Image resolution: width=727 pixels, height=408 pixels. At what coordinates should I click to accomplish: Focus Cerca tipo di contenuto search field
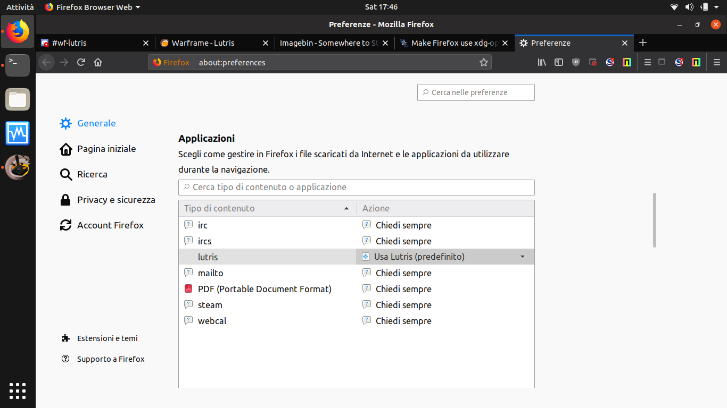point(357,188)
